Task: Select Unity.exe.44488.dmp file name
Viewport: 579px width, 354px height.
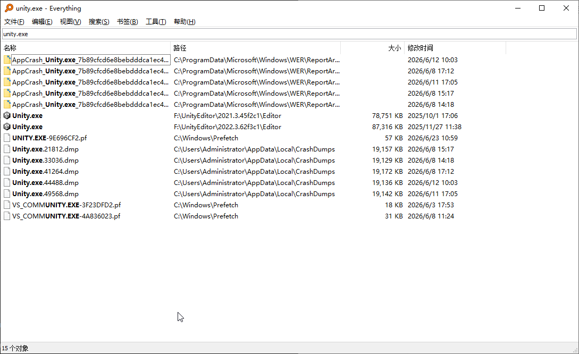Action: click(45, 183)
